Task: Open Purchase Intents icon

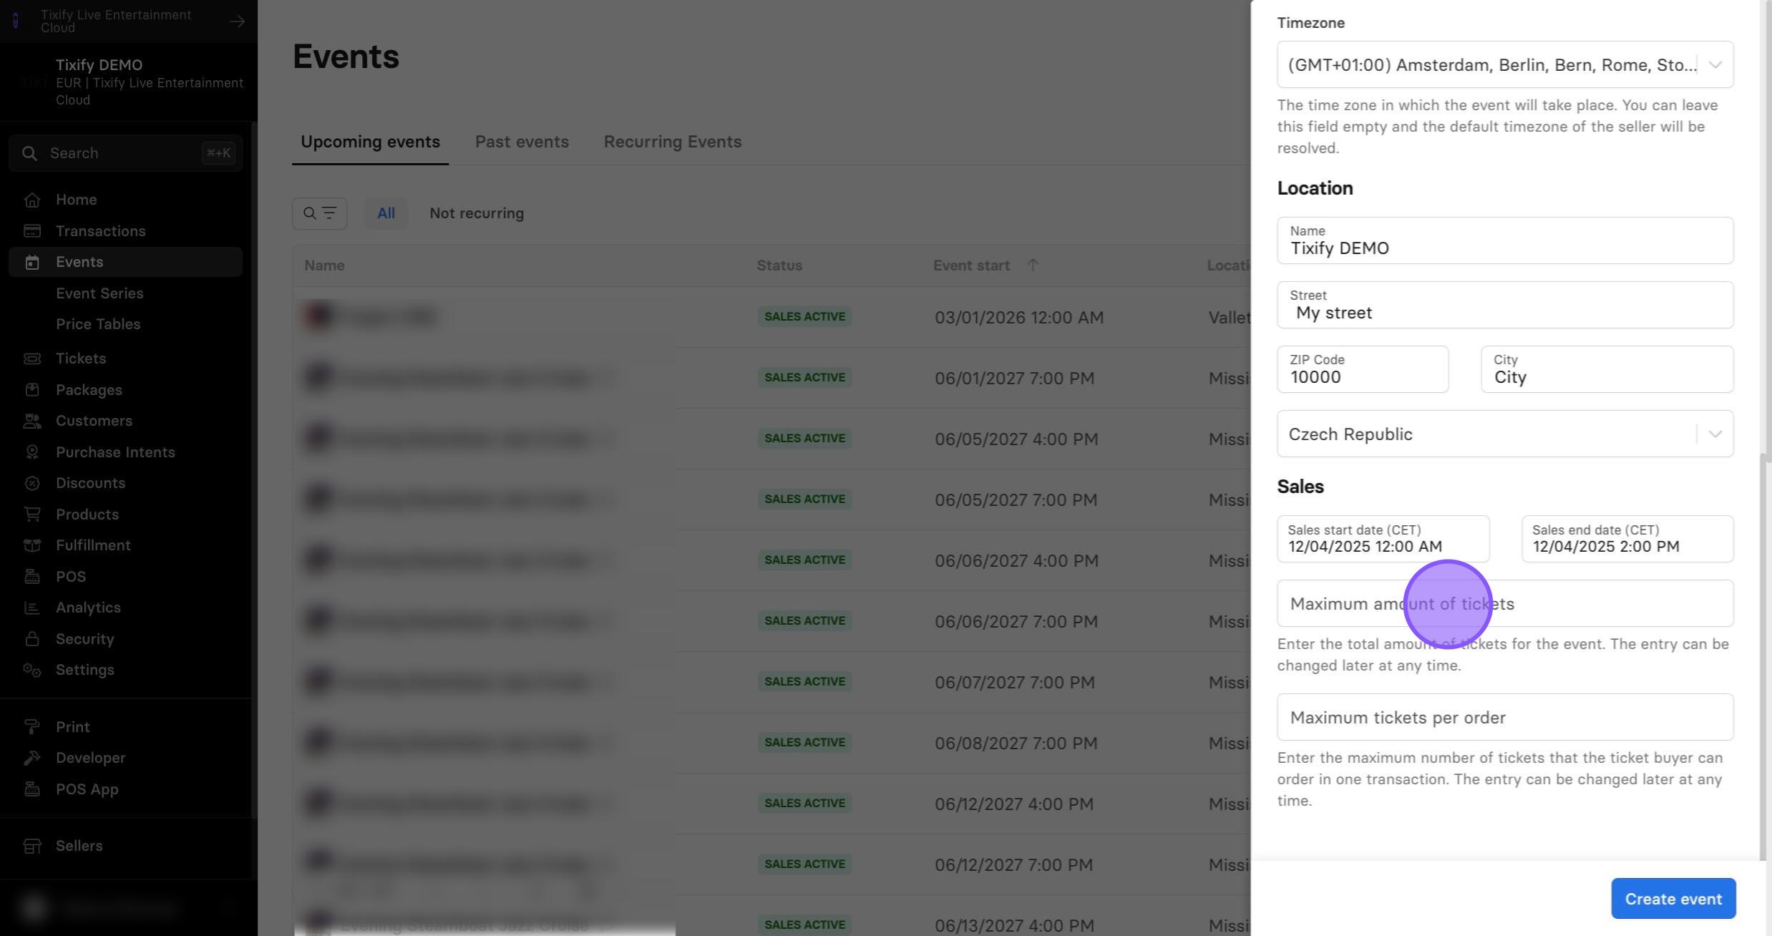Action: (x=31, y=452)
